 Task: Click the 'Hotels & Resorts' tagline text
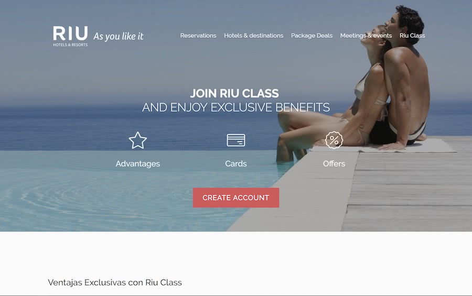point(70,45)
